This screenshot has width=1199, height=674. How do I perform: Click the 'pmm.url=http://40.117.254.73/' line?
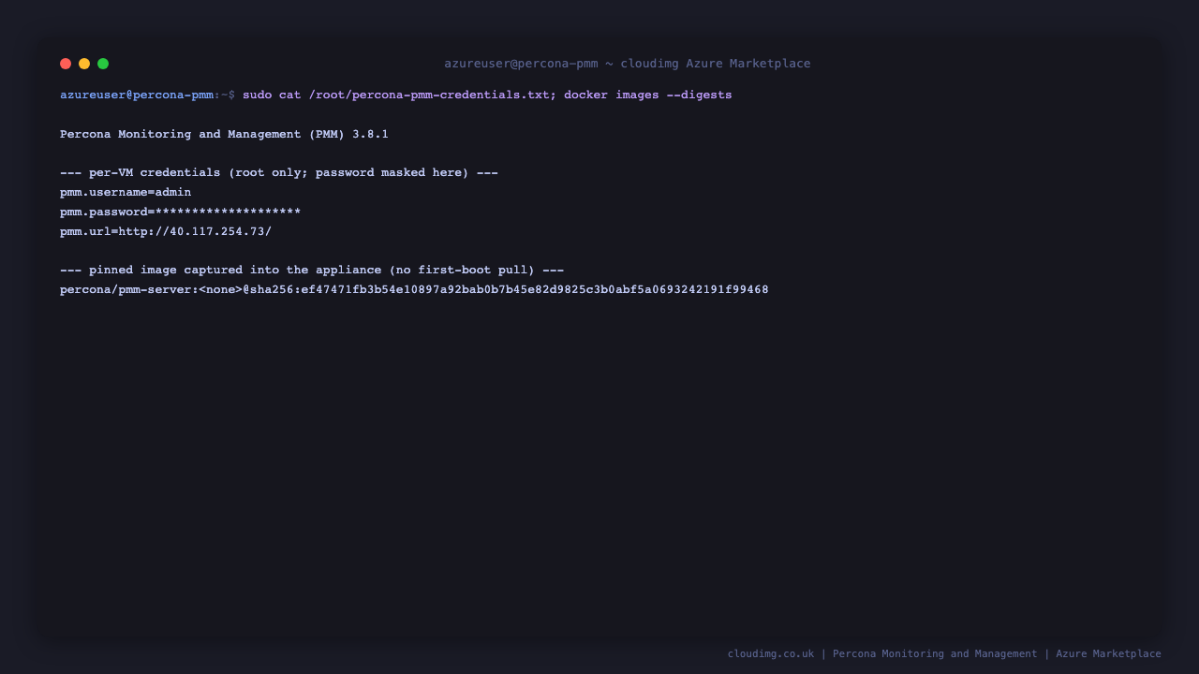click(x=166, y=231)
